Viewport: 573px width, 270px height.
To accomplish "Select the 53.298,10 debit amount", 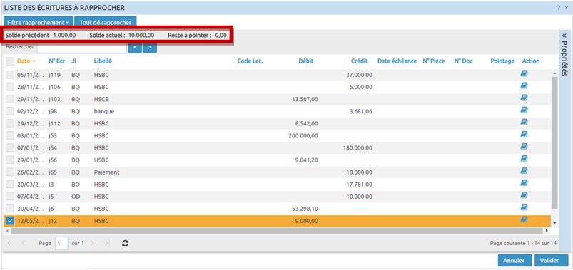I will coord(305,209).
